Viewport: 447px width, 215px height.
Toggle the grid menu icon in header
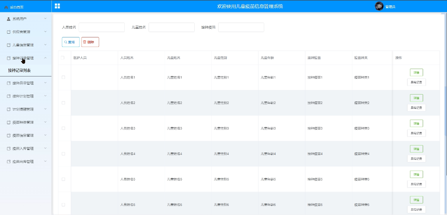click(57, 6)
